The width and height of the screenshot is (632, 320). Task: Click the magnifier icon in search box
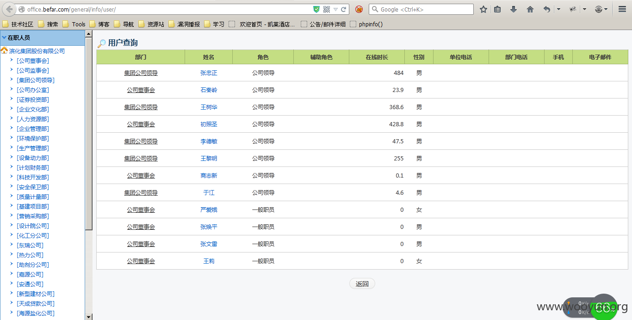375,9
